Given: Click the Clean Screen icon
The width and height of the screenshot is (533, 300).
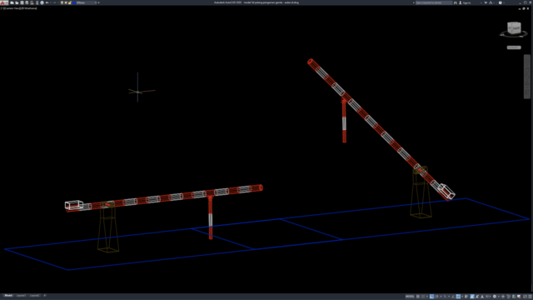Looking at the screenshot, I should (525, 297).
